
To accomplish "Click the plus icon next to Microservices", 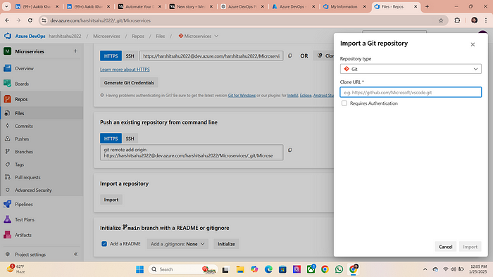I will point(75,51).
